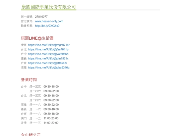Open the http://bit.ly/2XC2is0 Facebook page link
Image resolution: width=181 pixels, height=136 pixels.
(x=47, y=26)
